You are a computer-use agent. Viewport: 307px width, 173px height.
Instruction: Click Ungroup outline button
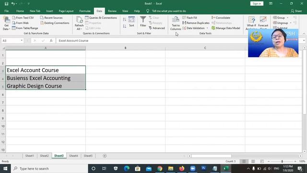click(x=281, y=23)
